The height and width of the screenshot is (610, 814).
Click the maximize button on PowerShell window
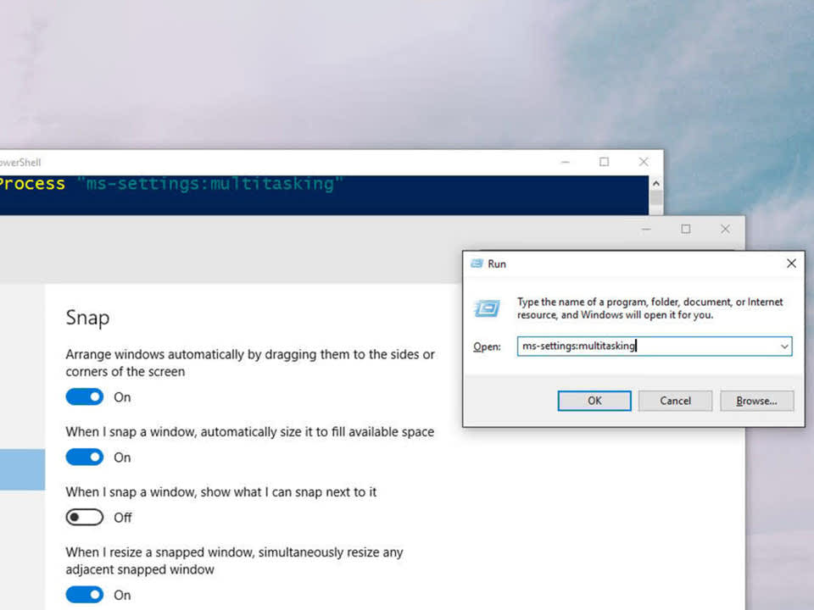[604, 162]
